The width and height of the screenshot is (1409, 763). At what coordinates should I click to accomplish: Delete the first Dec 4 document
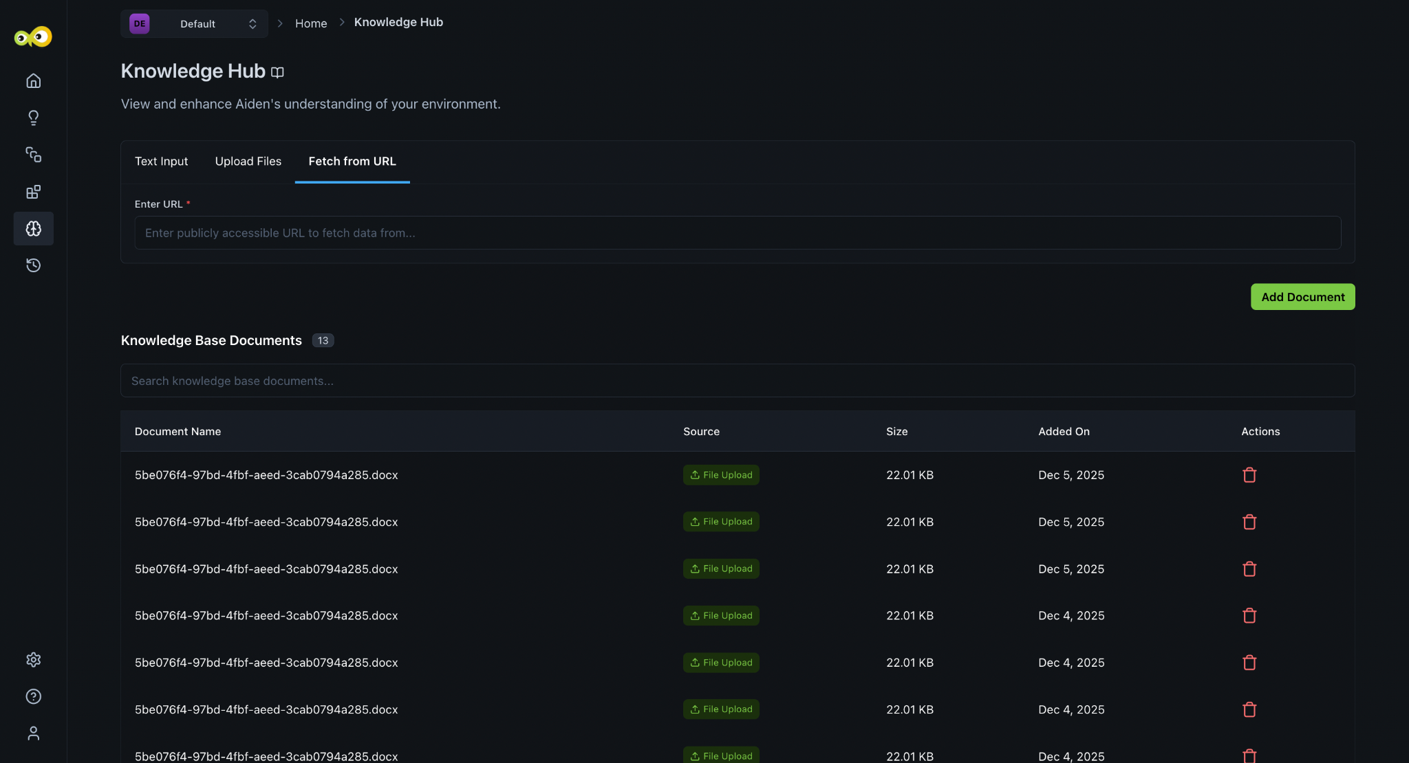[1249, 616]
